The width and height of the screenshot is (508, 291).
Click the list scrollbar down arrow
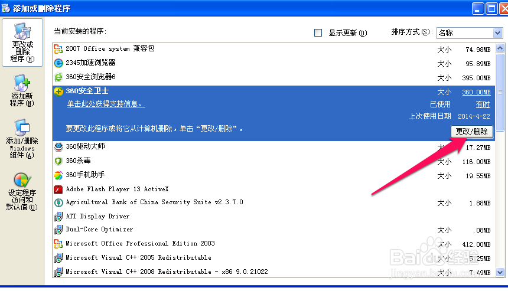point(500,272)
